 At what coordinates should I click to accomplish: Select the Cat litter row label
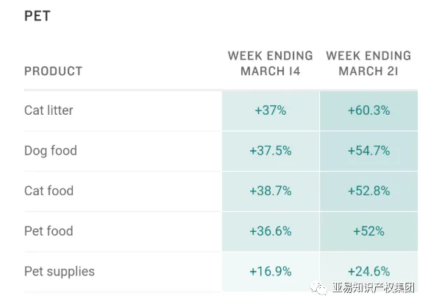[x=49, y=110]
